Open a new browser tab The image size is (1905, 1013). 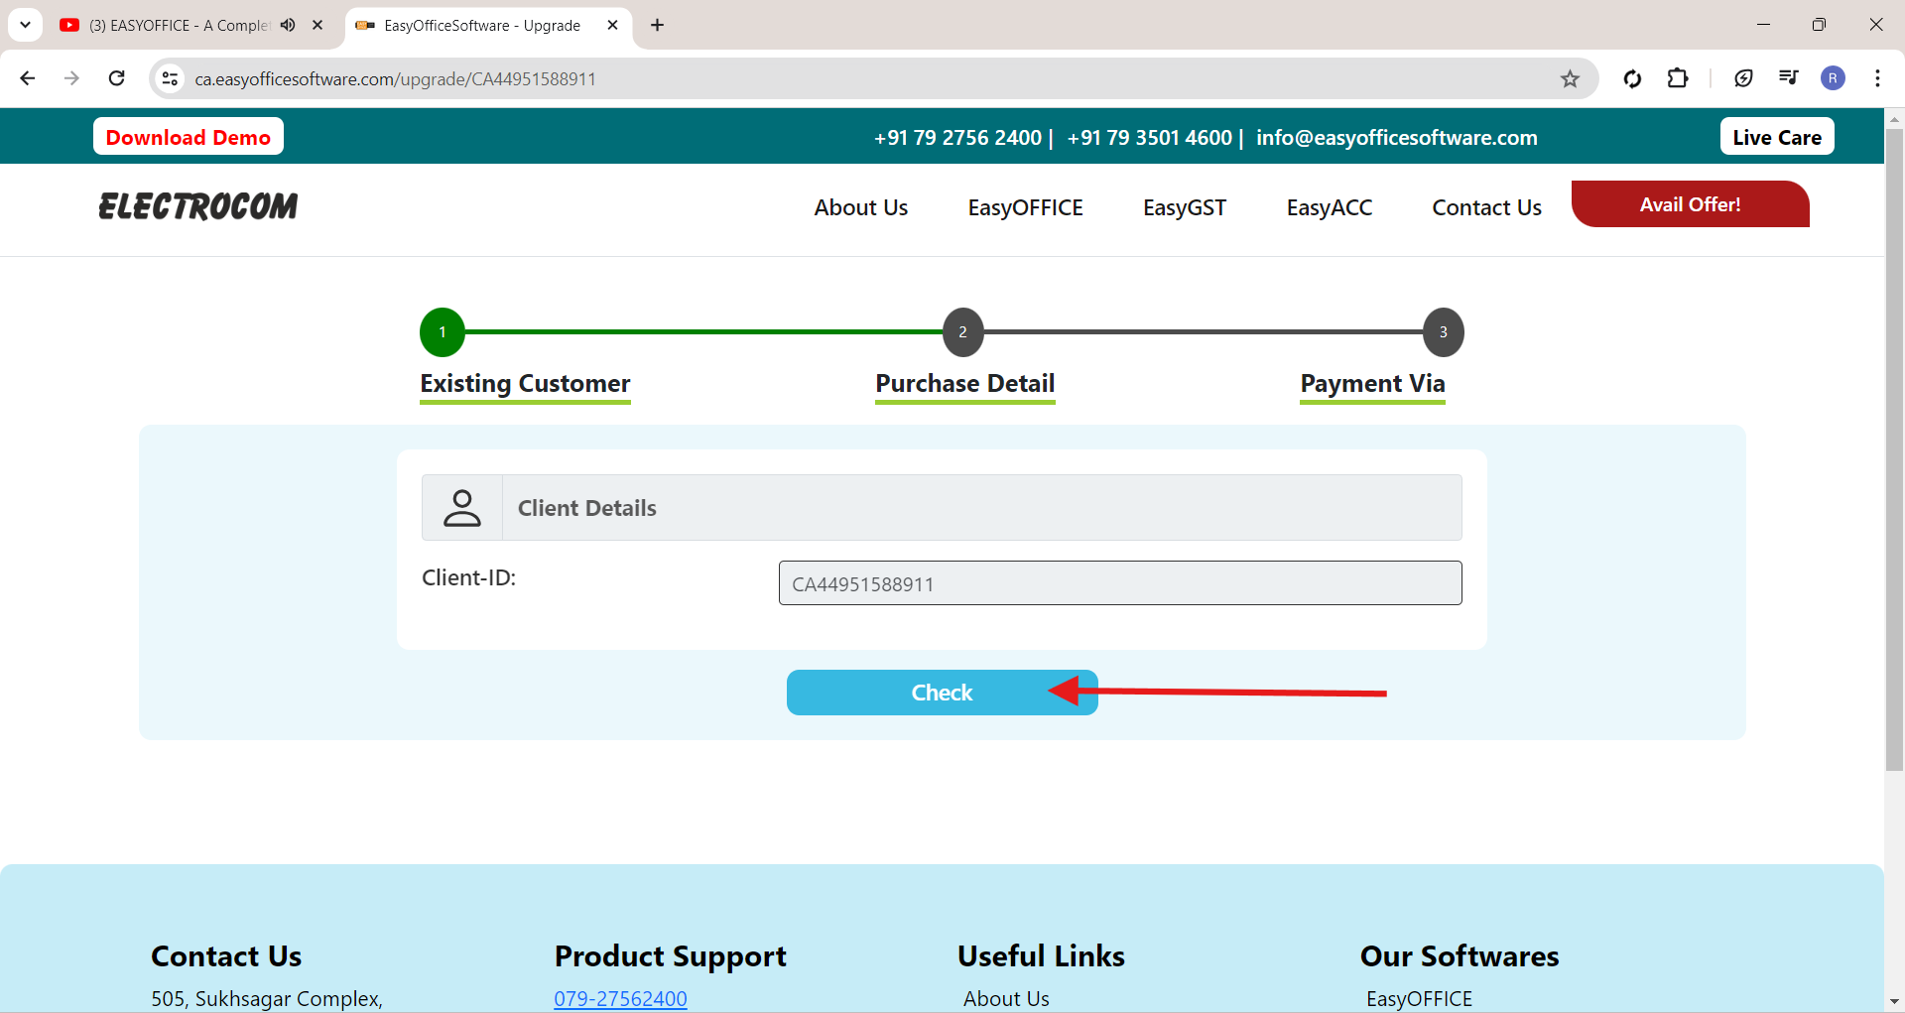tap(657, 25)
